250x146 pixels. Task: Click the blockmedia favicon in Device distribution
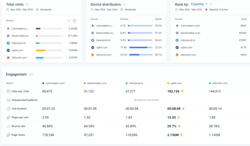coord(92,33)
